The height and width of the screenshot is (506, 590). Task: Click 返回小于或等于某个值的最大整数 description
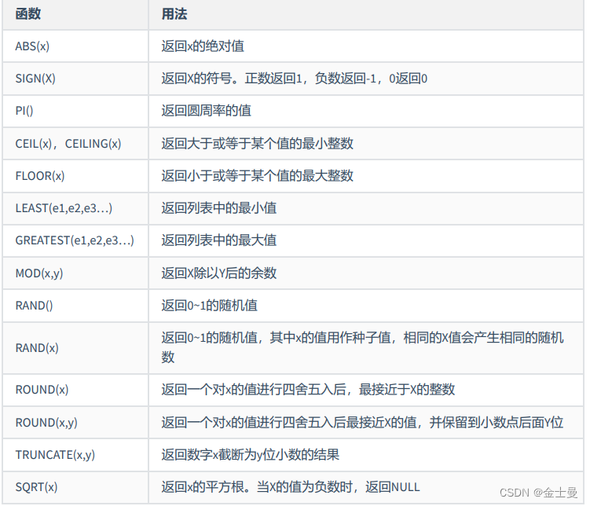pyautogui.click(x=258, y=176)
